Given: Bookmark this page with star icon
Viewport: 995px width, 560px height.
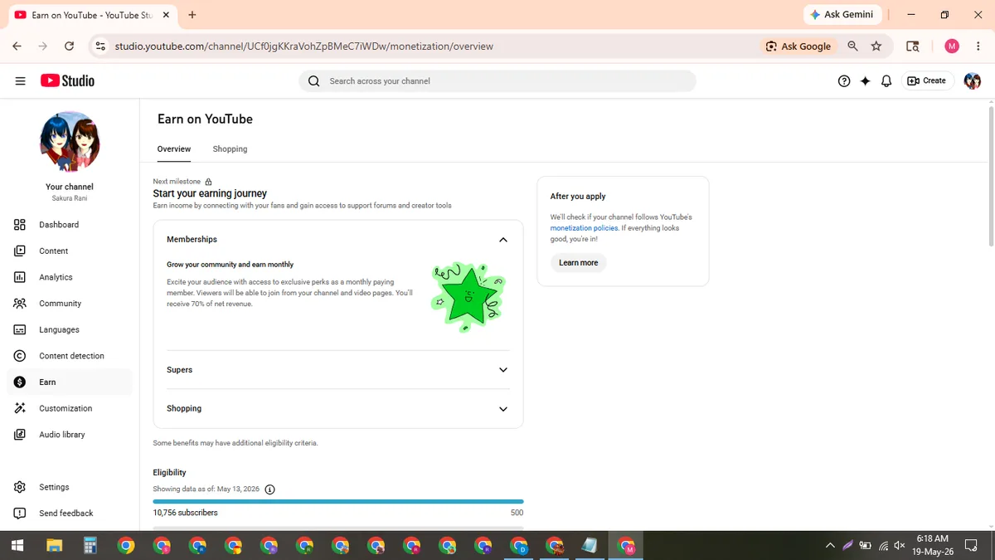Looking at the screenshot, I should click(876, 46).
